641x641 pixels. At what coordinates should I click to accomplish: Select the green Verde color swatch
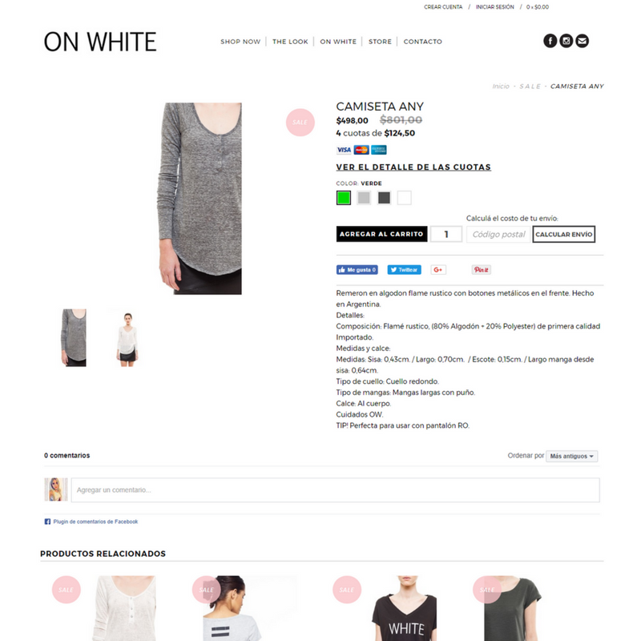pos(344,198)
